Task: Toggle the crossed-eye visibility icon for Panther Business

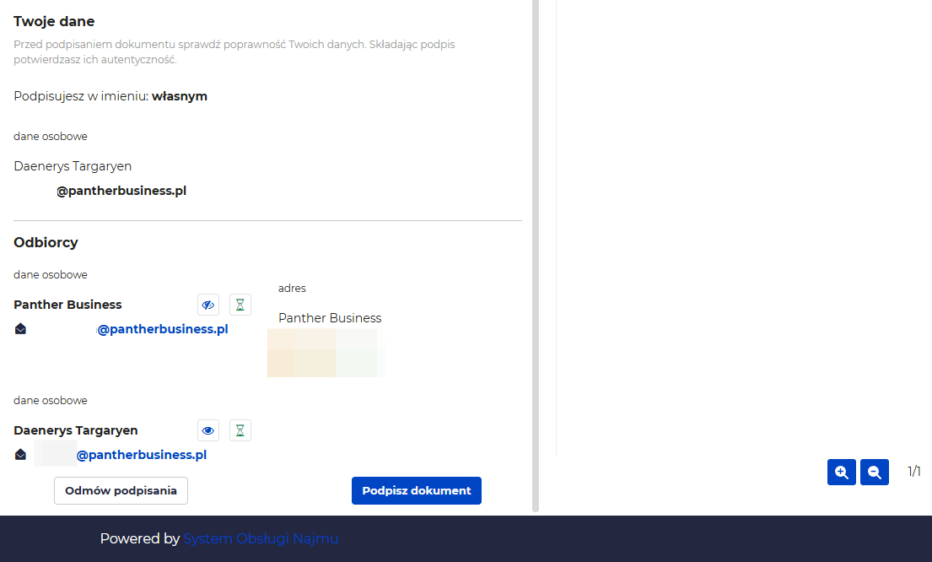Action: pyautogui.click(x=208, y=305)
